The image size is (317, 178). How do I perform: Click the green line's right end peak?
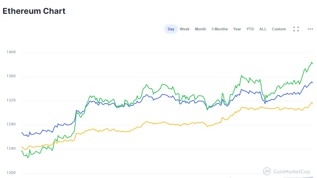pos(312,62)
